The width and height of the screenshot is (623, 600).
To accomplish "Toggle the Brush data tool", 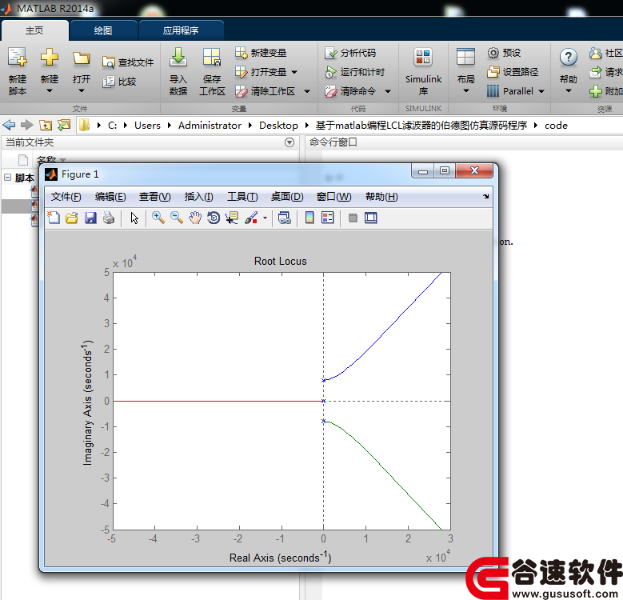I will click(x=251, y=218).
